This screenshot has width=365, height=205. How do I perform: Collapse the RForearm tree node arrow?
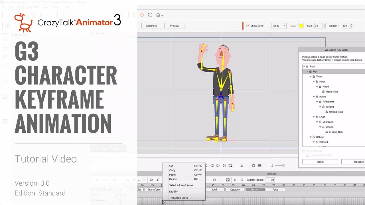point(317,102)
